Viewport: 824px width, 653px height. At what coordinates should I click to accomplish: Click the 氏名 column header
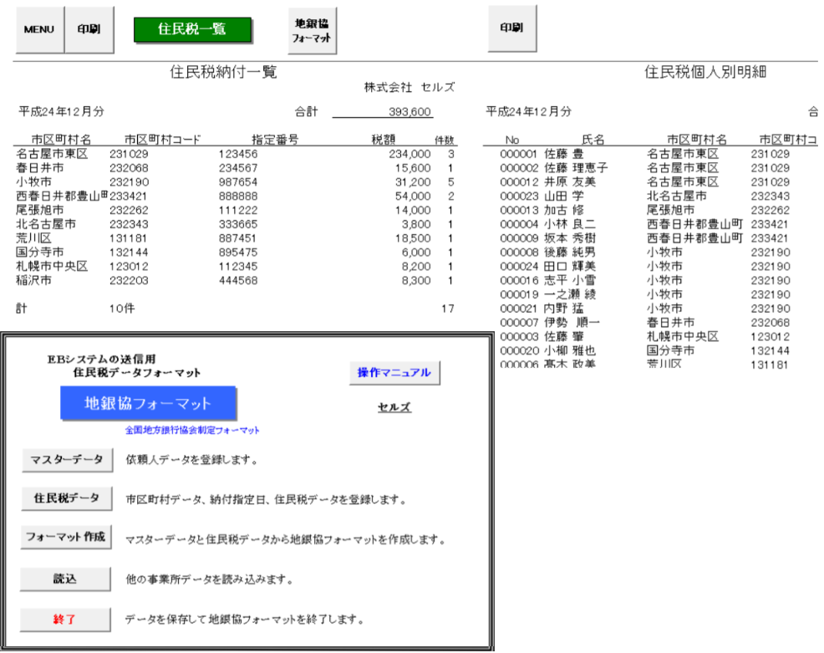pos(593,140)
